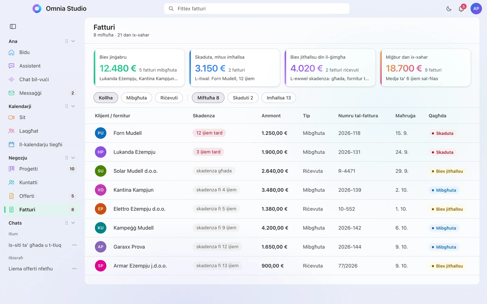Click invoice number 2026-139
This screenshot has height=304, width=487.
[x=350, y=190]
